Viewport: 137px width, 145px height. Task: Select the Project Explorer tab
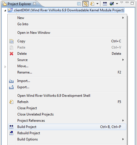pos(19,4)
